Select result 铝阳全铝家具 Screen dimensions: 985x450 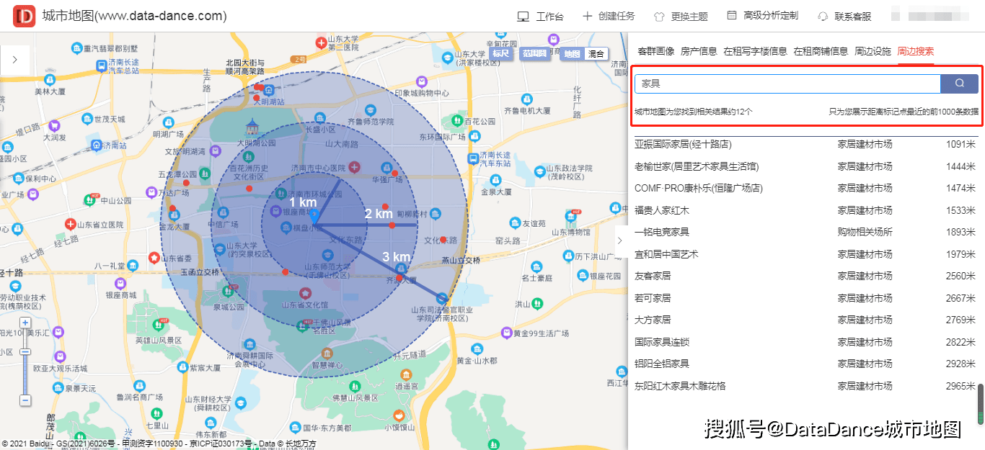[662, 364]
